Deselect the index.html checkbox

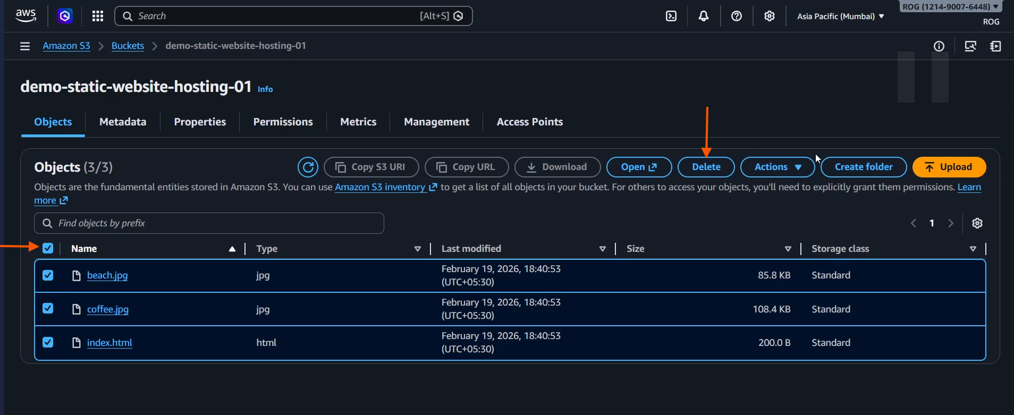pos(48,342)
